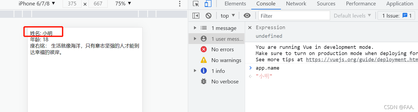
Task: Remove live expression with the X icon
Action: coord(250,28)
